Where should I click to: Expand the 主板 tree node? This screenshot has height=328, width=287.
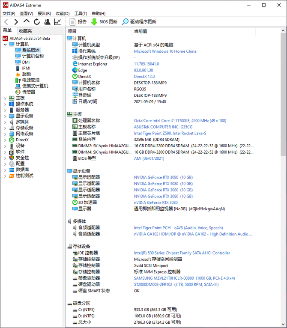pyautogui.click(x=5, y=98)
